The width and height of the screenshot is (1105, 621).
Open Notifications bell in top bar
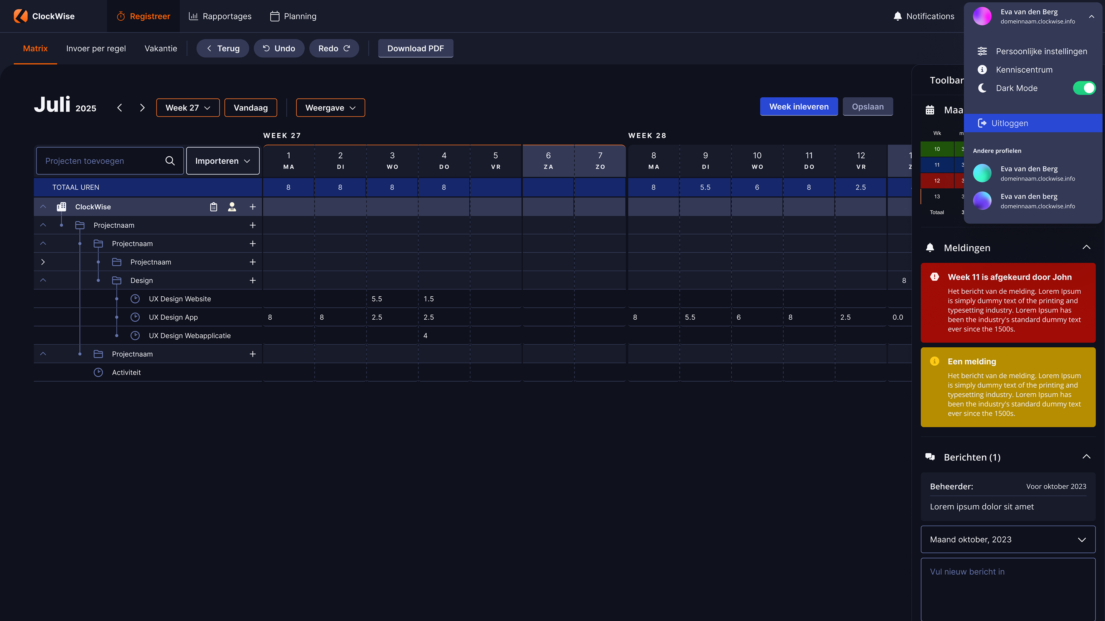(x=897, y=16)
